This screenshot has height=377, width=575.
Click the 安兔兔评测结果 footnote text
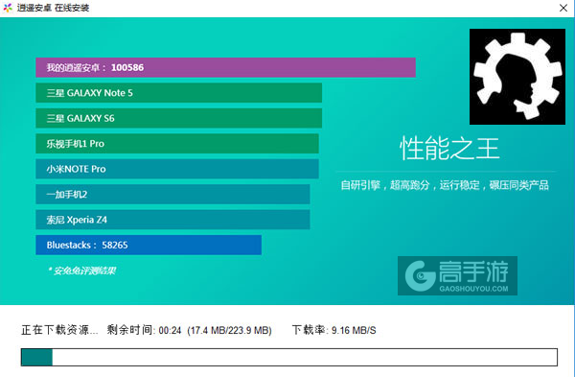click(x=82, y=271)
